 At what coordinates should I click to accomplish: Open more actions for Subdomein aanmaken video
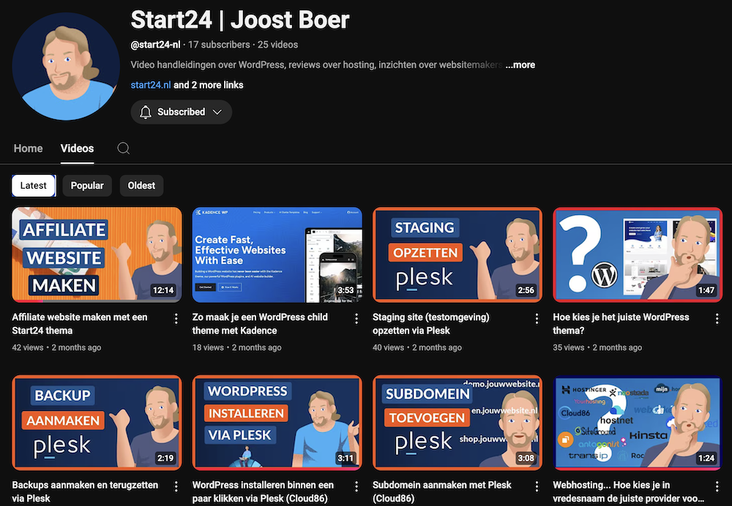[x=537, y=486]
